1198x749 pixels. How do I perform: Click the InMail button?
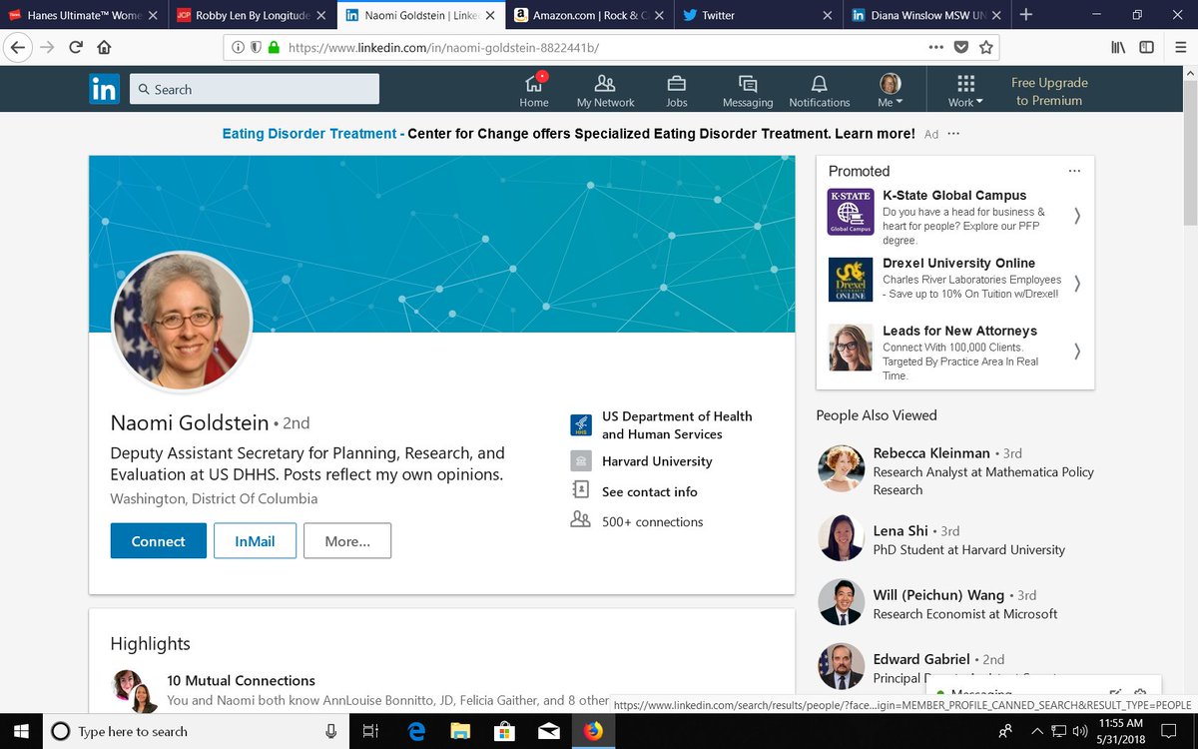255,541
